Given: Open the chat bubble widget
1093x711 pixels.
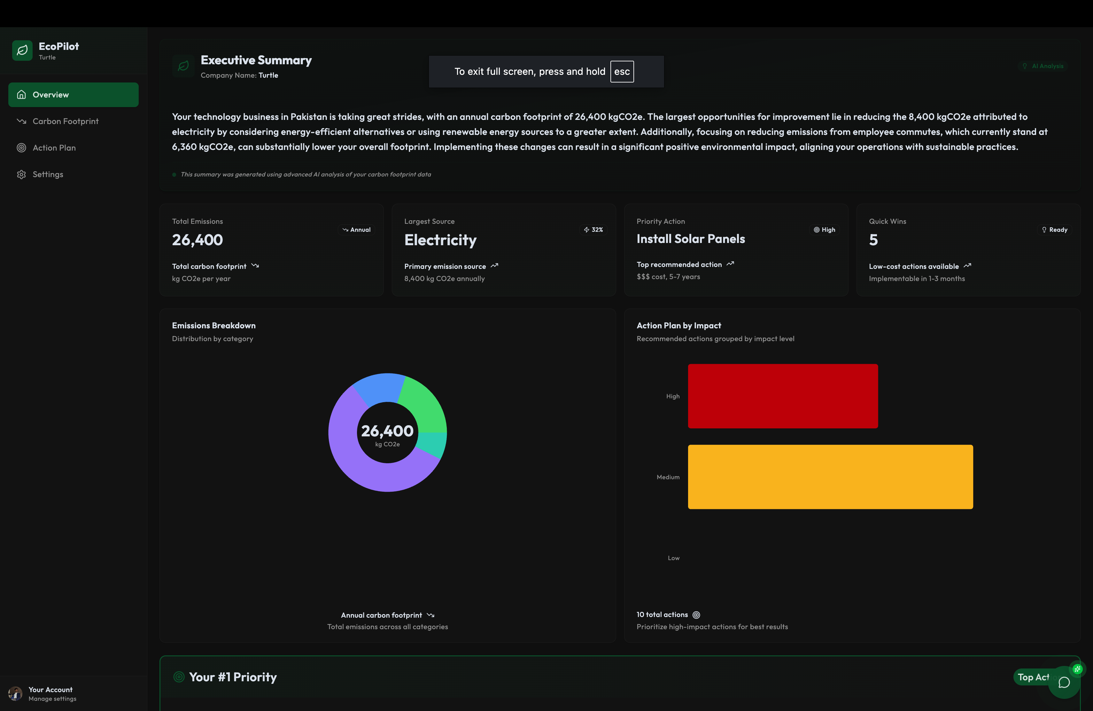Looking at the screenshot, I should (1064, 683).
